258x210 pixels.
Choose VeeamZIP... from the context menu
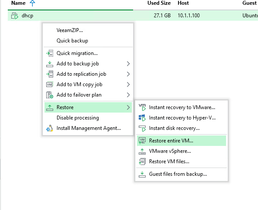pyautogui.click(x=88, y=30)
